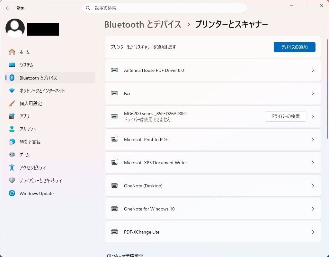Screen dimensions: 329x257
Task: Go to アカウント settings
Action: tap(50, 129)
